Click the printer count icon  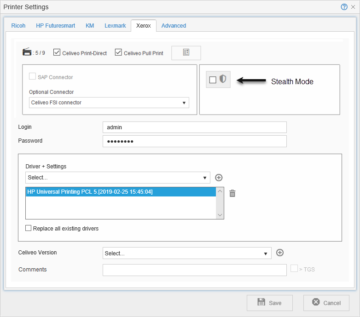(27, 52)
